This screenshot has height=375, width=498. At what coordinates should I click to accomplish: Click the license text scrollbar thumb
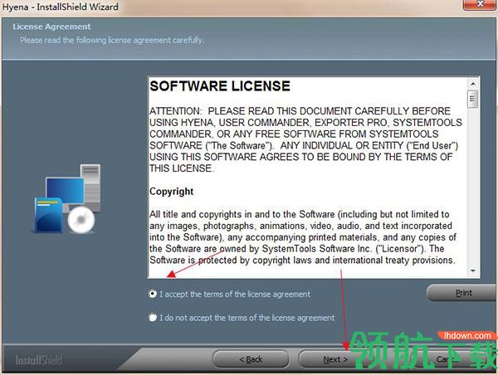point(473,99)
